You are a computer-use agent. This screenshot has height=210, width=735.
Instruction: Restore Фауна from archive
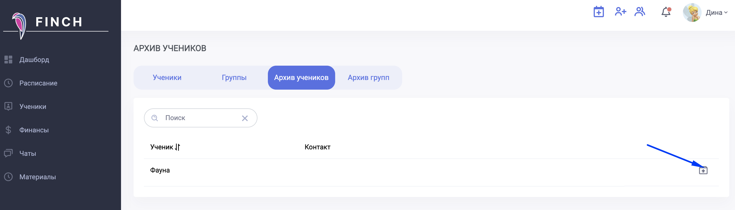[x=703, y=170]
